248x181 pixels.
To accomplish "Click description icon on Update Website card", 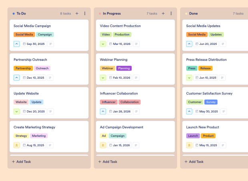I will tap(50, 112).
